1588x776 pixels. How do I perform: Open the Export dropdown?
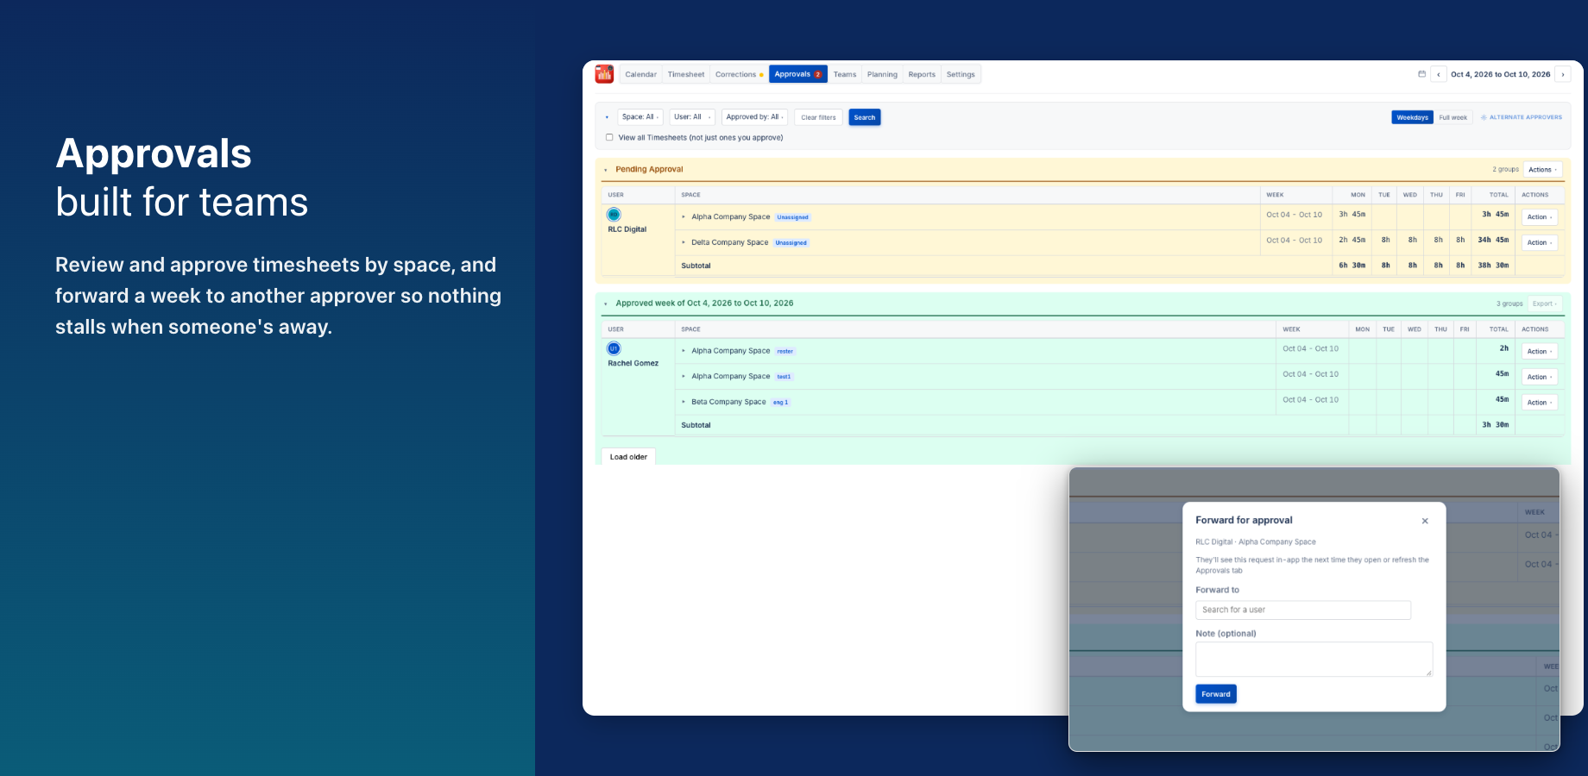(x=1545, y=304)
